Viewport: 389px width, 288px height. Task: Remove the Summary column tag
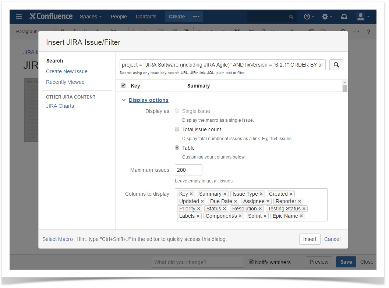pos(225,194)
